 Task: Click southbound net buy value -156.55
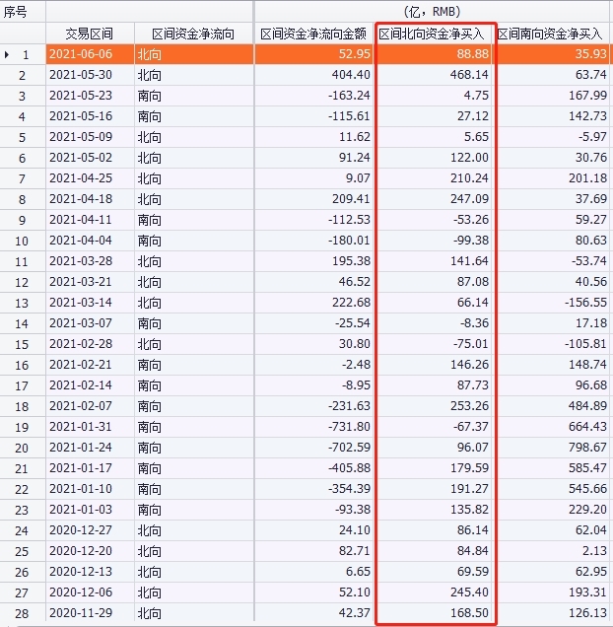[x=552, y=303]
